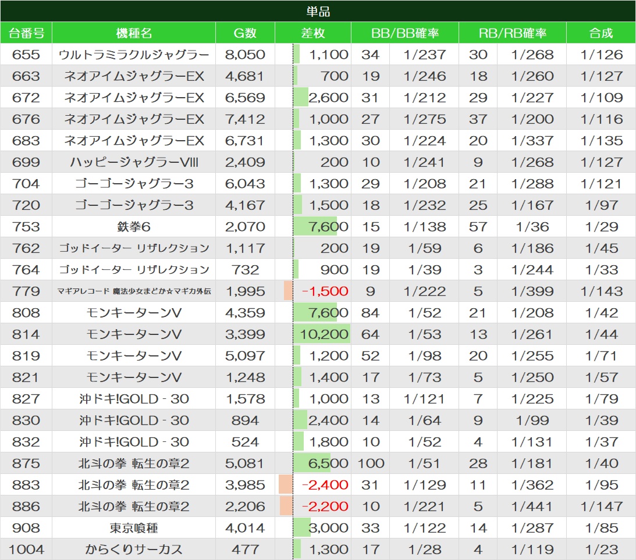Screen dimensions: 636x560
Task: Select machine number 655
Action: (x=26, y=55)
